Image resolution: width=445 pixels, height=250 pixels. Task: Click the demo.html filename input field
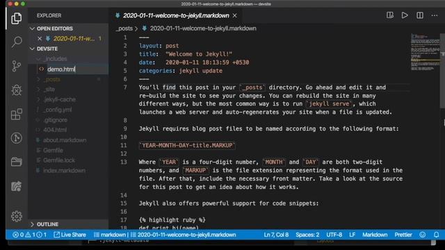click(77, 69)
